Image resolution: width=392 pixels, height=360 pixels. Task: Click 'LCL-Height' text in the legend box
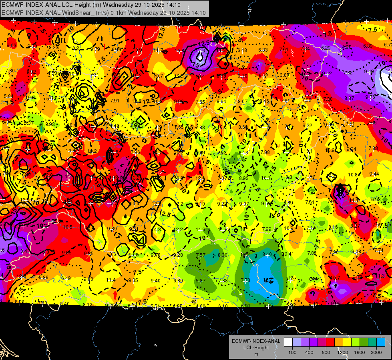256,348
